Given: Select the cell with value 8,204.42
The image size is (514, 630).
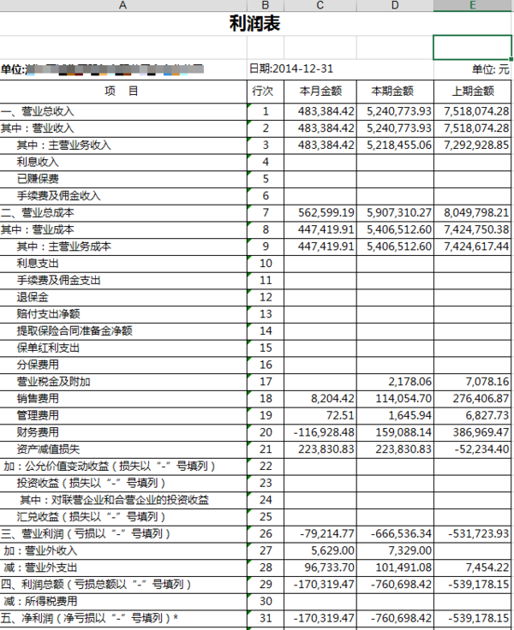Looking at the screenshot, I should [320, 398].
